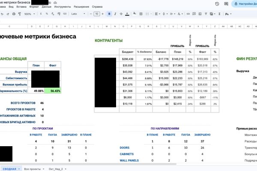Image resolution: width=257 pixels, height=171 pixels.
Task: Open cell fill color picker
Action: 134,14
